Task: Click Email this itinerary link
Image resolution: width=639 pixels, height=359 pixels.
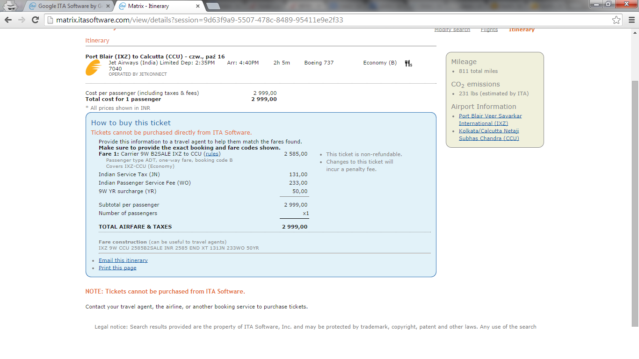Action: point(123,260)
